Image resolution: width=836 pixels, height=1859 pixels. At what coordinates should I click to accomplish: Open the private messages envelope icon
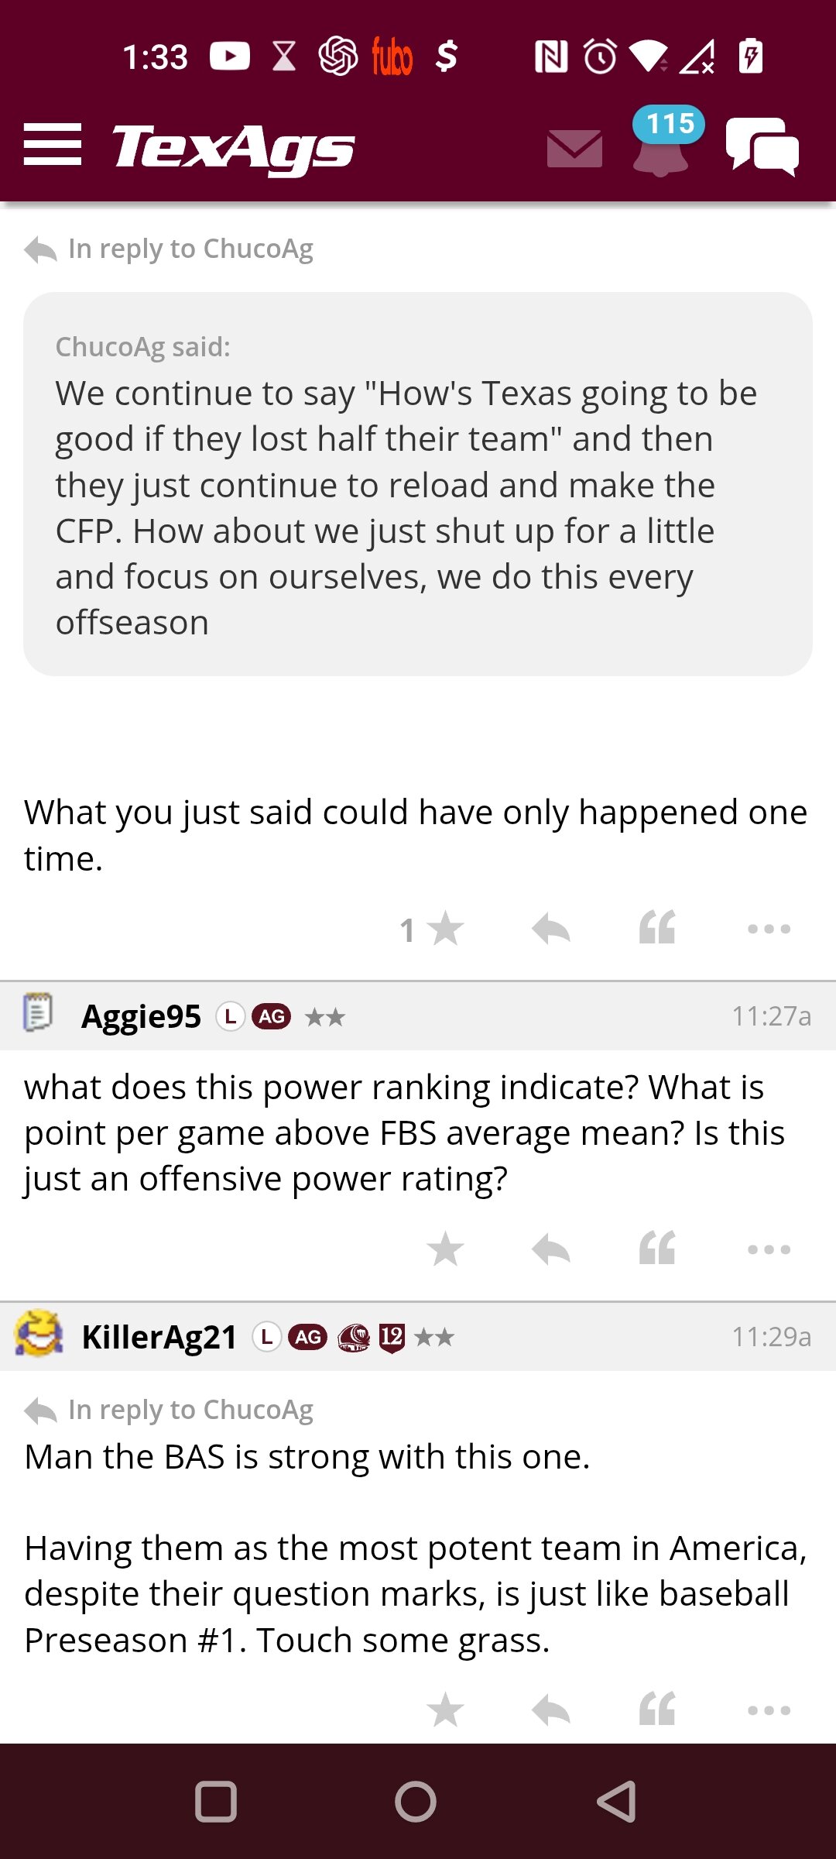(574, 149)
